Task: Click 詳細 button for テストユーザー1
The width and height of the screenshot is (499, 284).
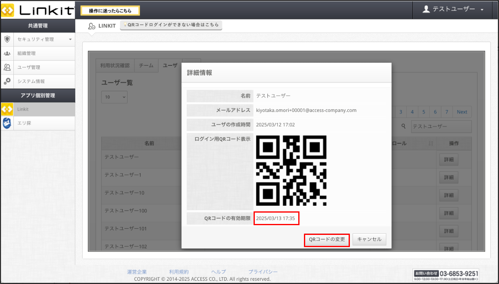Action: [449, 178]
